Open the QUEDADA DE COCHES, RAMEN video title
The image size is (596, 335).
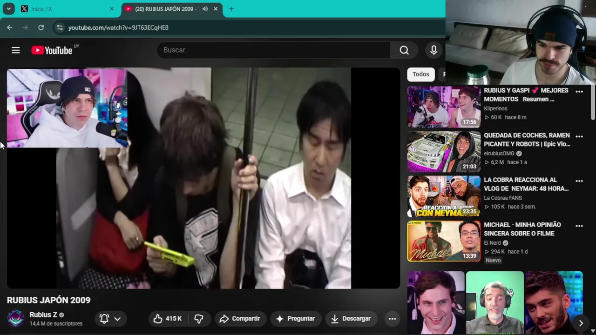pyautogui.click(x=527, y=140)
